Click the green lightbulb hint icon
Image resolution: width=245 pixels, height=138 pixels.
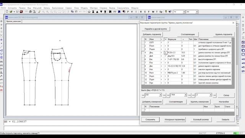pyautogui.click(x=166, y=12)
